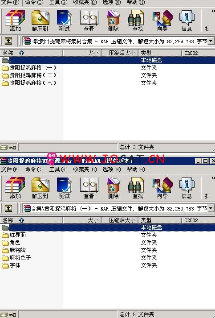
Task: Click the 添加 (Add) icon in the top toolbar
Action: (x=15, y=21)
